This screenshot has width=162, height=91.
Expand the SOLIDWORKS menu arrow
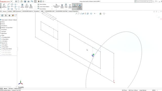(11, 1)
